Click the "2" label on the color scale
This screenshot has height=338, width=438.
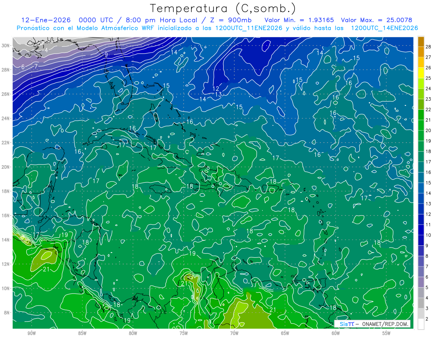click(x=427, y=319)
